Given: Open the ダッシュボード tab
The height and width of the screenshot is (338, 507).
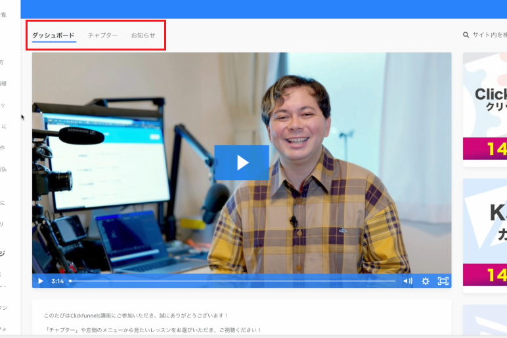Looking at the screenshot, I should pyautogui.click(x=53, y=35).
